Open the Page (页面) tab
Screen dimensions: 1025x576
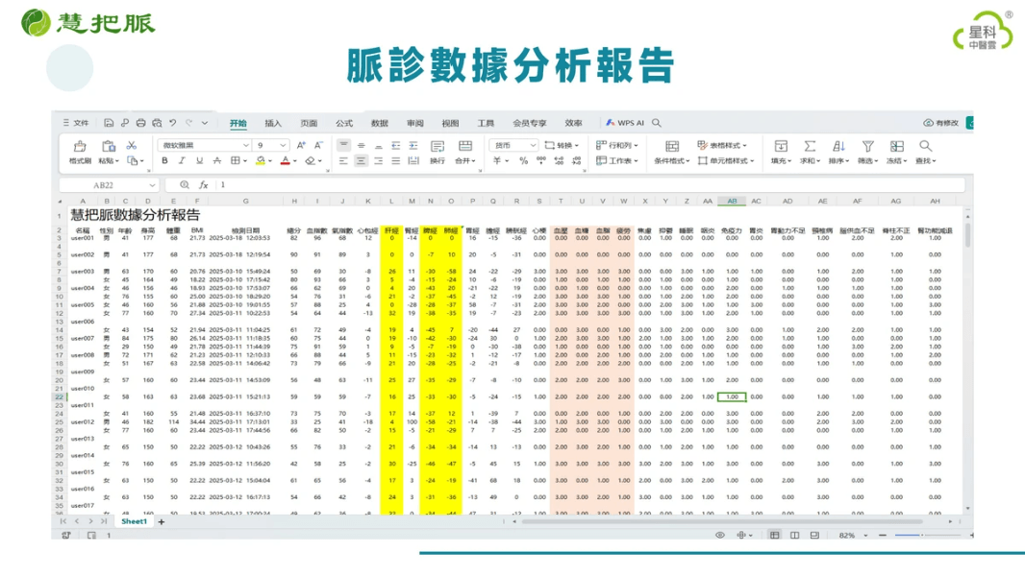point(309,123)
